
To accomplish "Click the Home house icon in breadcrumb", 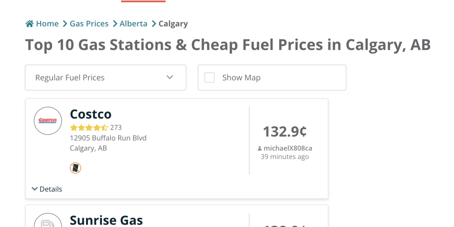I will pyautogui.click(x=29, y=24).
